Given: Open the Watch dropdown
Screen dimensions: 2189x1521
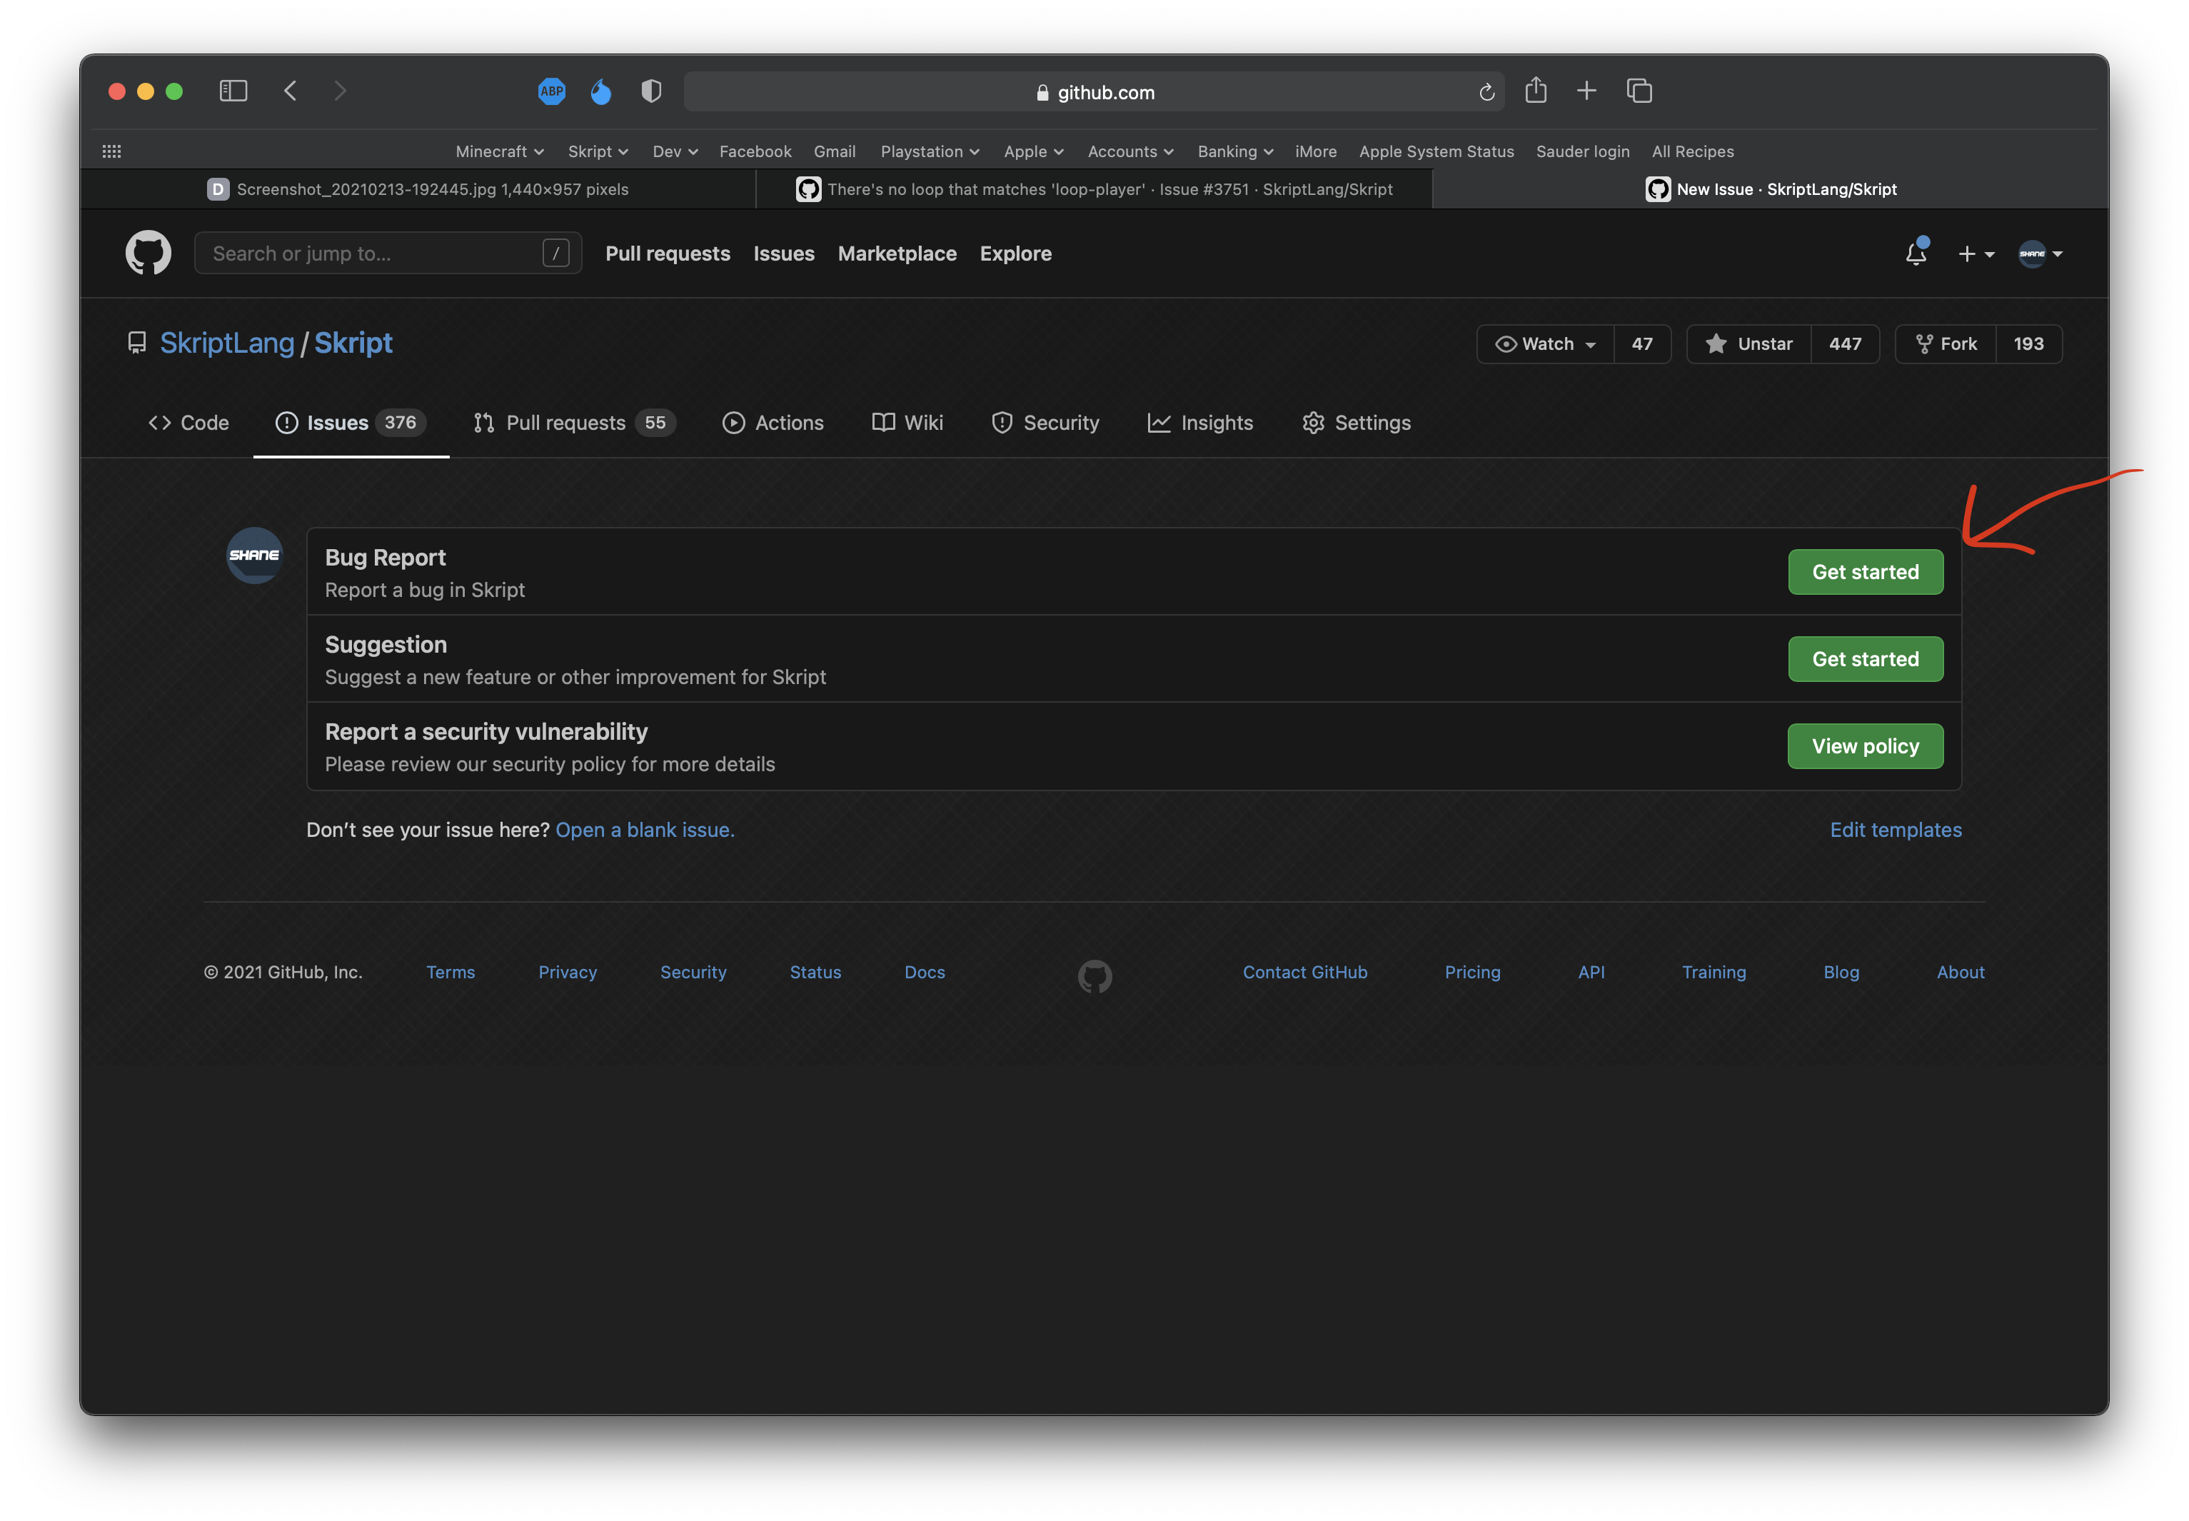Looking at the screenshot, I should coord(1544,344).
